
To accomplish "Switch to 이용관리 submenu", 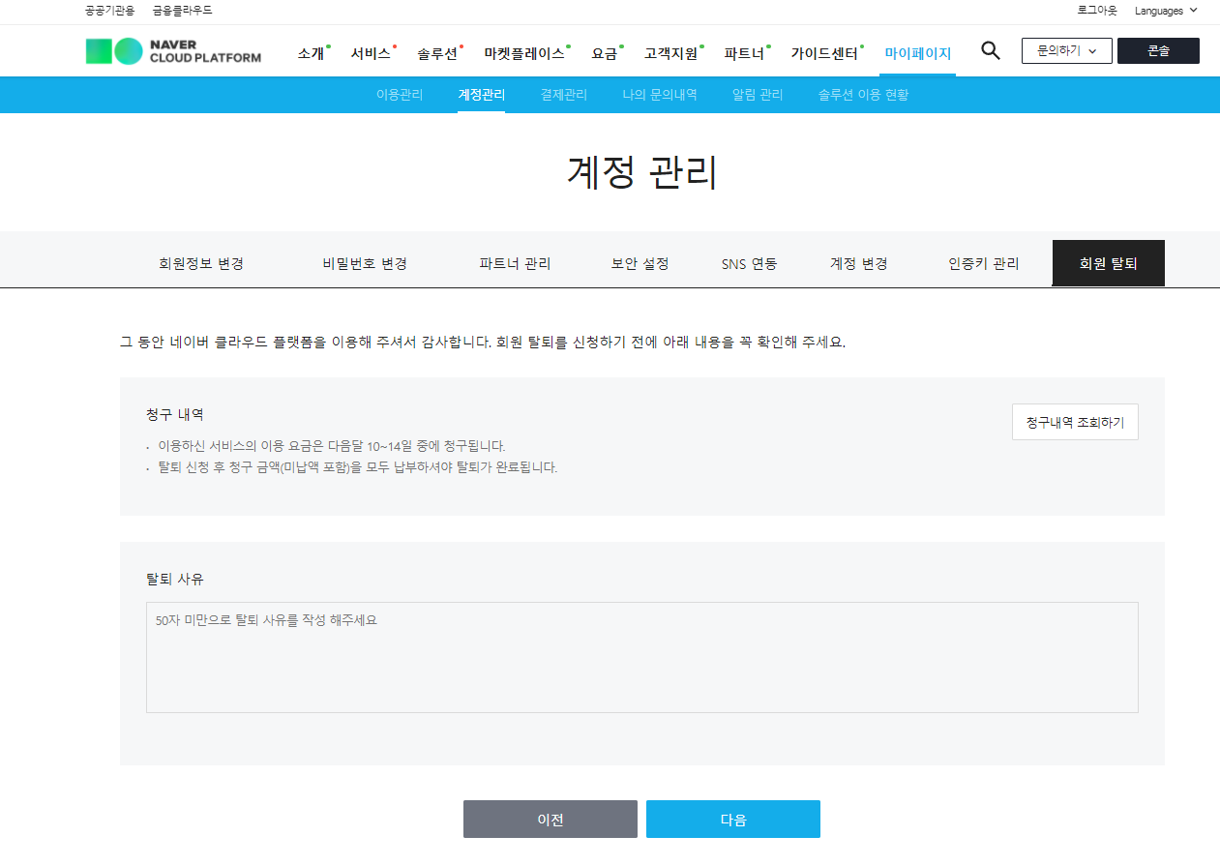I will 400,95.
